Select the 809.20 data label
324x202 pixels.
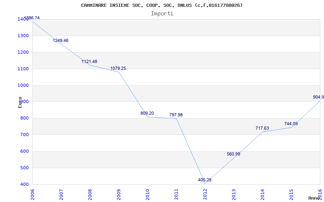[147, 113]
